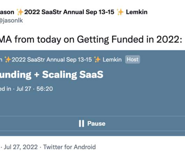Click the Jul 27 date inside Space card
The image size is (185, 154).
point(24,89)
